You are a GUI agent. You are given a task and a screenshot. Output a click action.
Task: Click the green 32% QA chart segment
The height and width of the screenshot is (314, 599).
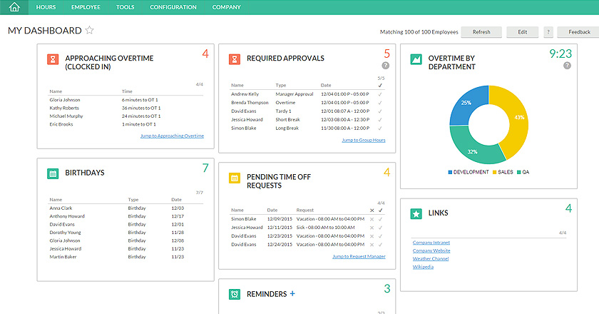(x=473, y=151)
